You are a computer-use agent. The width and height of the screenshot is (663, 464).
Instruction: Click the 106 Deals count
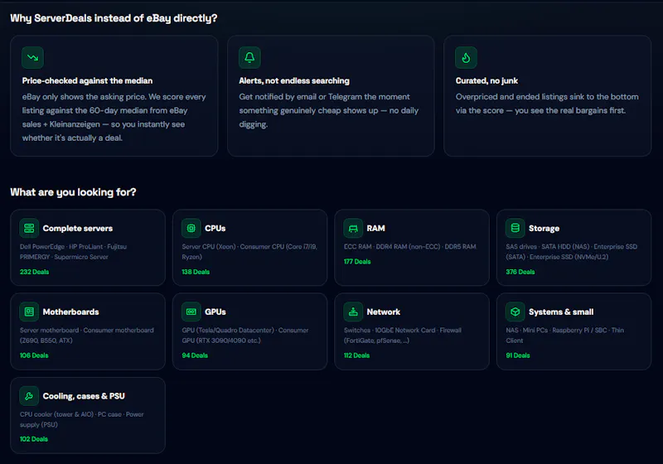[34, 355]
